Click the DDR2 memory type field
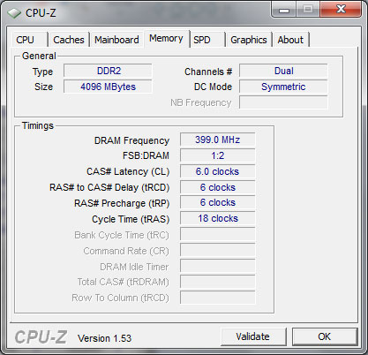Viewport: 368px width, 355px height. tap(108, 71)
